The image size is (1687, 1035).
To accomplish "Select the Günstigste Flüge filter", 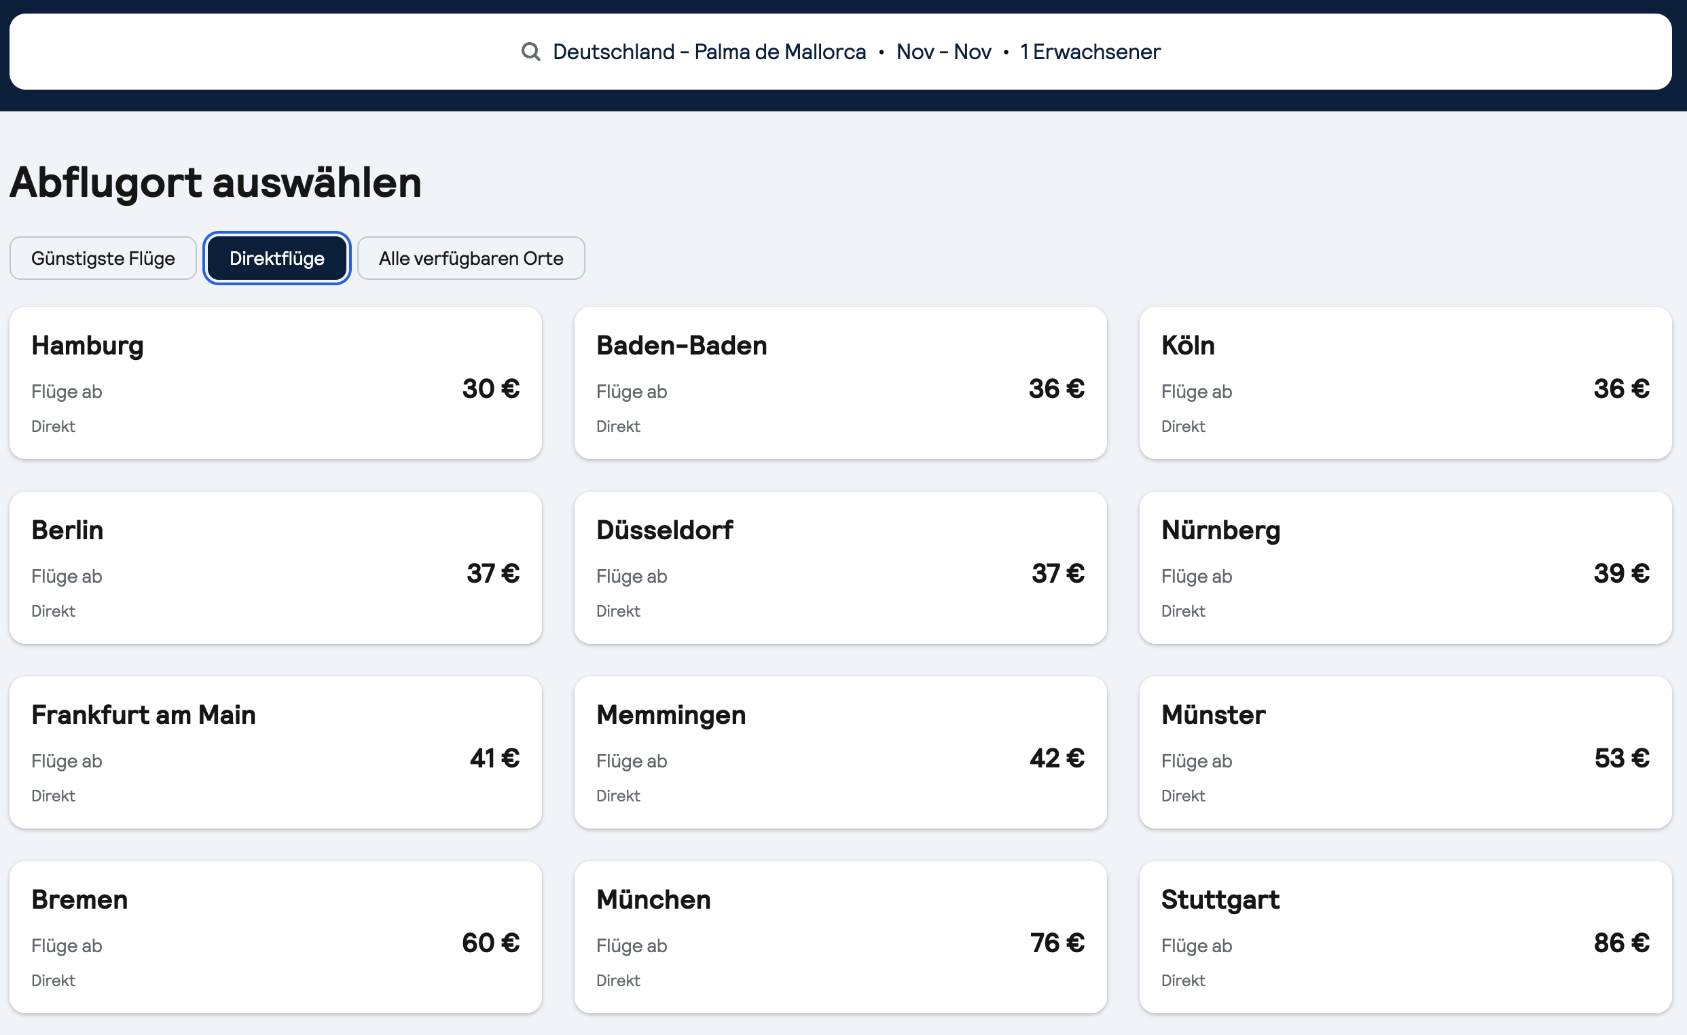I will [103, 258].
